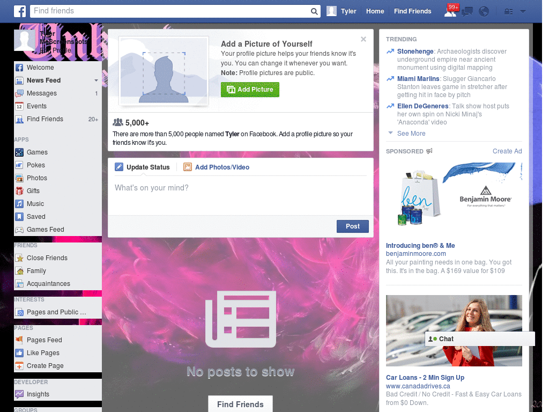Open the Stonehenge trending topic

pos(415,51)
